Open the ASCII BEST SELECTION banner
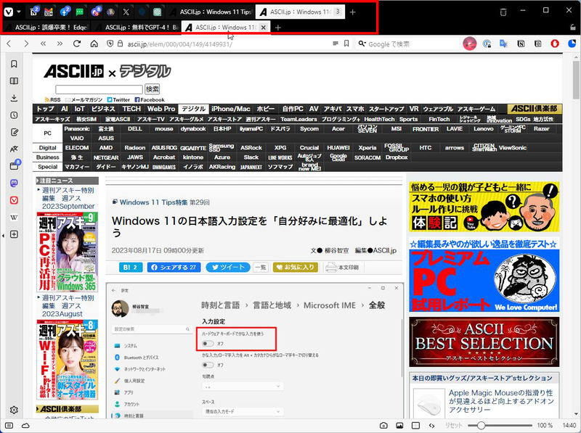This screenshot has height=433, width=581. click(484, 342)
